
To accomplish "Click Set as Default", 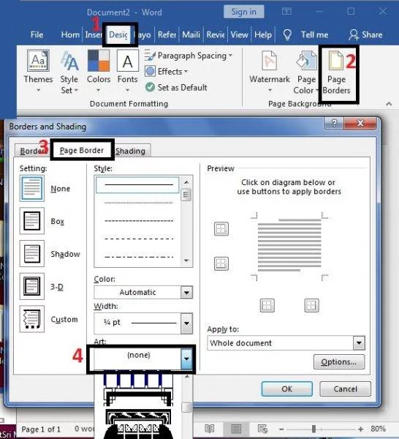I will 176,87.
